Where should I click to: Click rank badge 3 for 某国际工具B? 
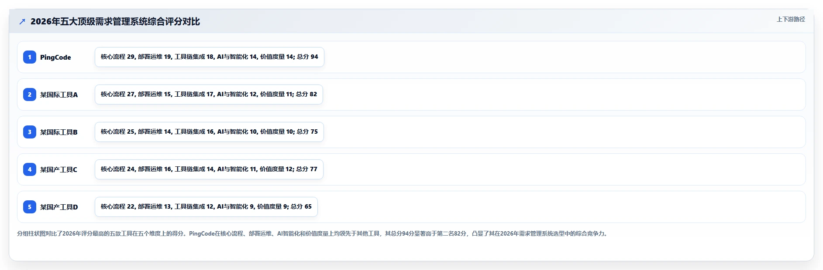tap(30, 132)
